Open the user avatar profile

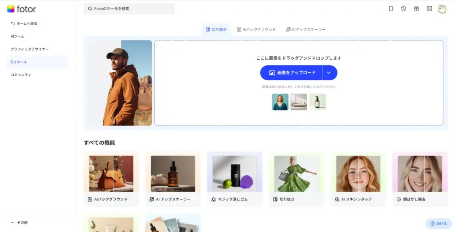click(442, 9)
